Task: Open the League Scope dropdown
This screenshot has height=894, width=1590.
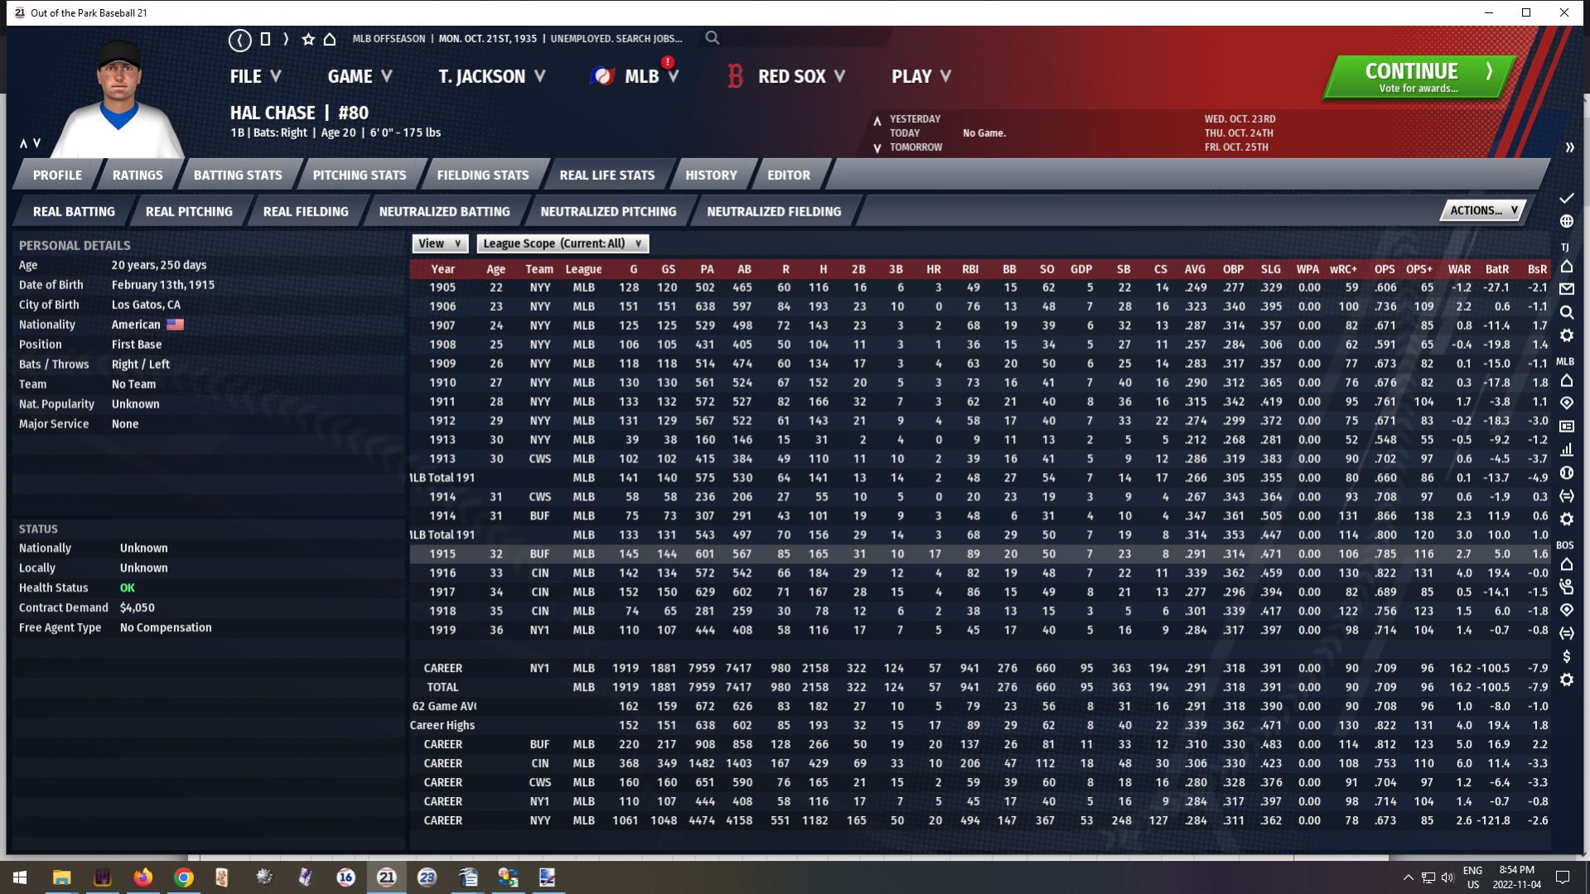Action: point(563,244)
